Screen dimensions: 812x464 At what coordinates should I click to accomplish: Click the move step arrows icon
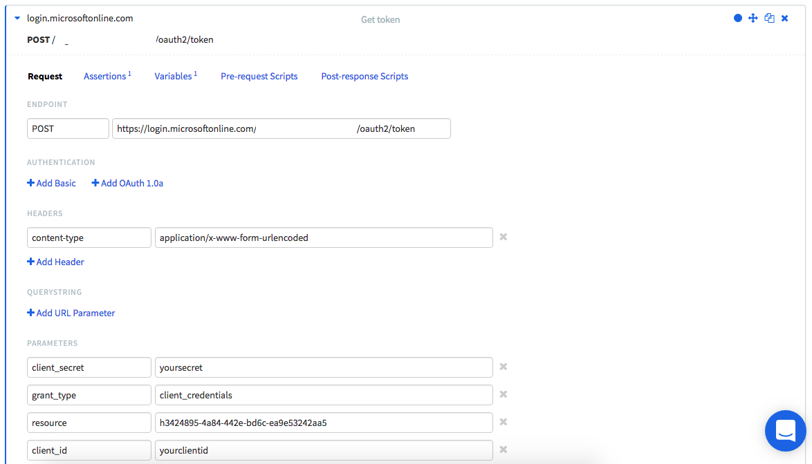753,18
